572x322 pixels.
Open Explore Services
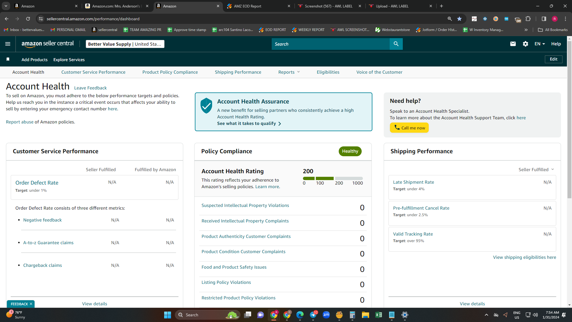[69, 60]
